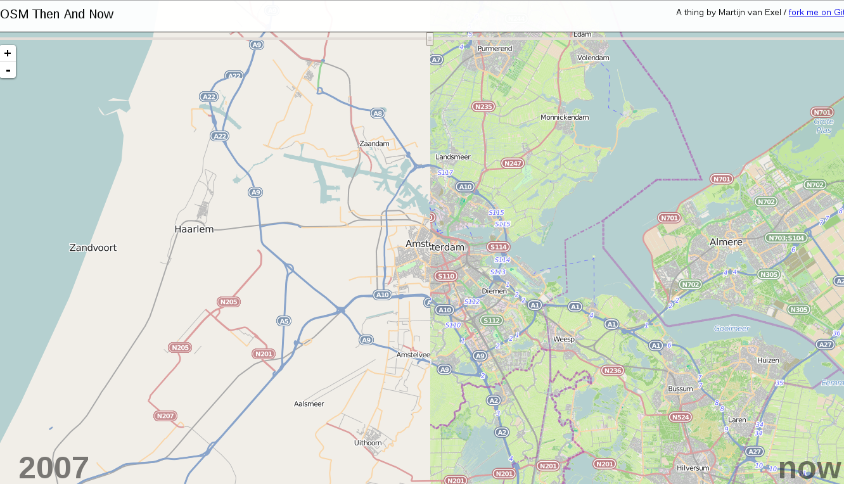Click the Diemen label
This screenshot has height=484, width=844.
pyautogui.click(x=495, y=291)
